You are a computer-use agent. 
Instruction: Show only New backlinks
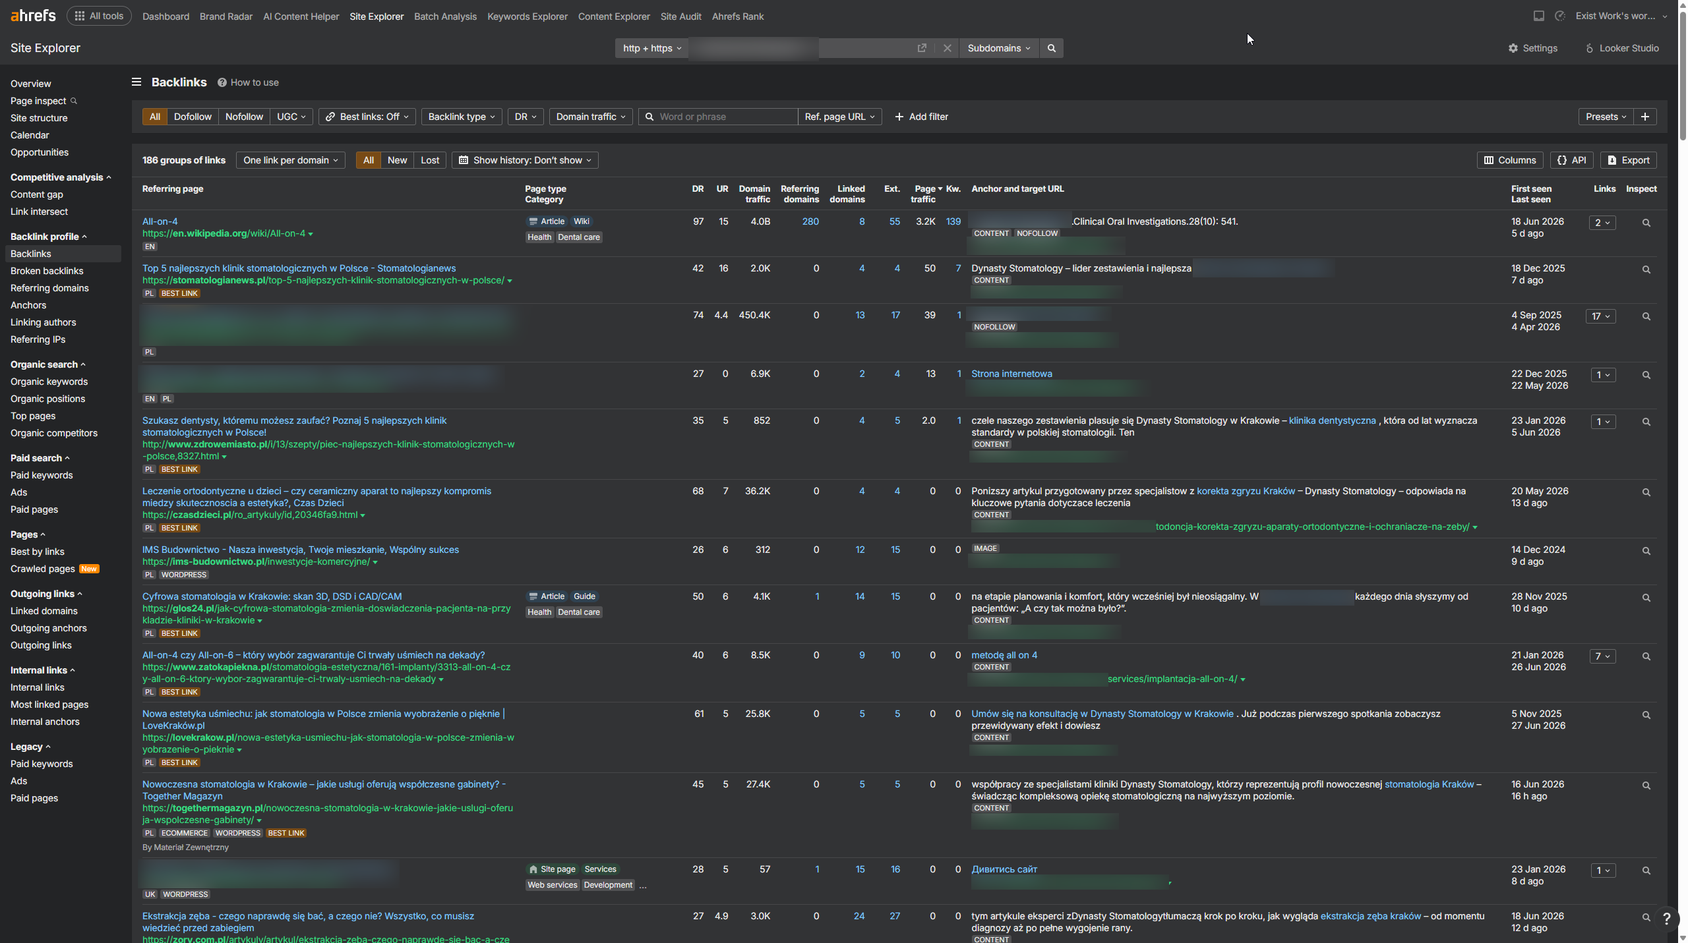[x=397, y=160]
